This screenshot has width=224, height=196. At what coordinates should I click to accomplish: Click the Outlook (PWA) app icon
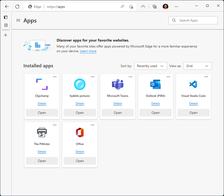pyautogui.click(x=155, y=84)
